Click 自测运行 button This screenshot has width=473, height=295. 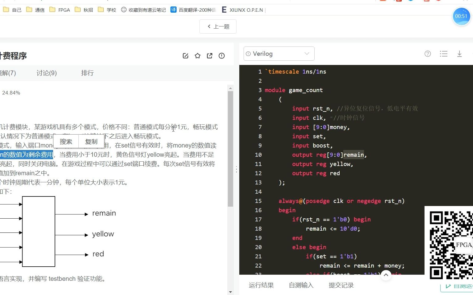457,286
